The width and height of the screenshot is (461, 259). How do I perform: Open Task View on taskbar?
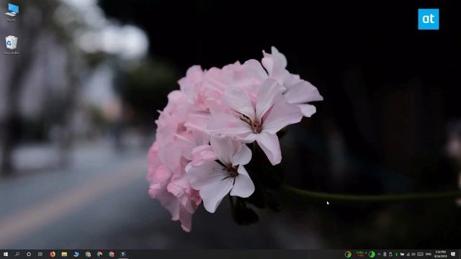point(40,254)
